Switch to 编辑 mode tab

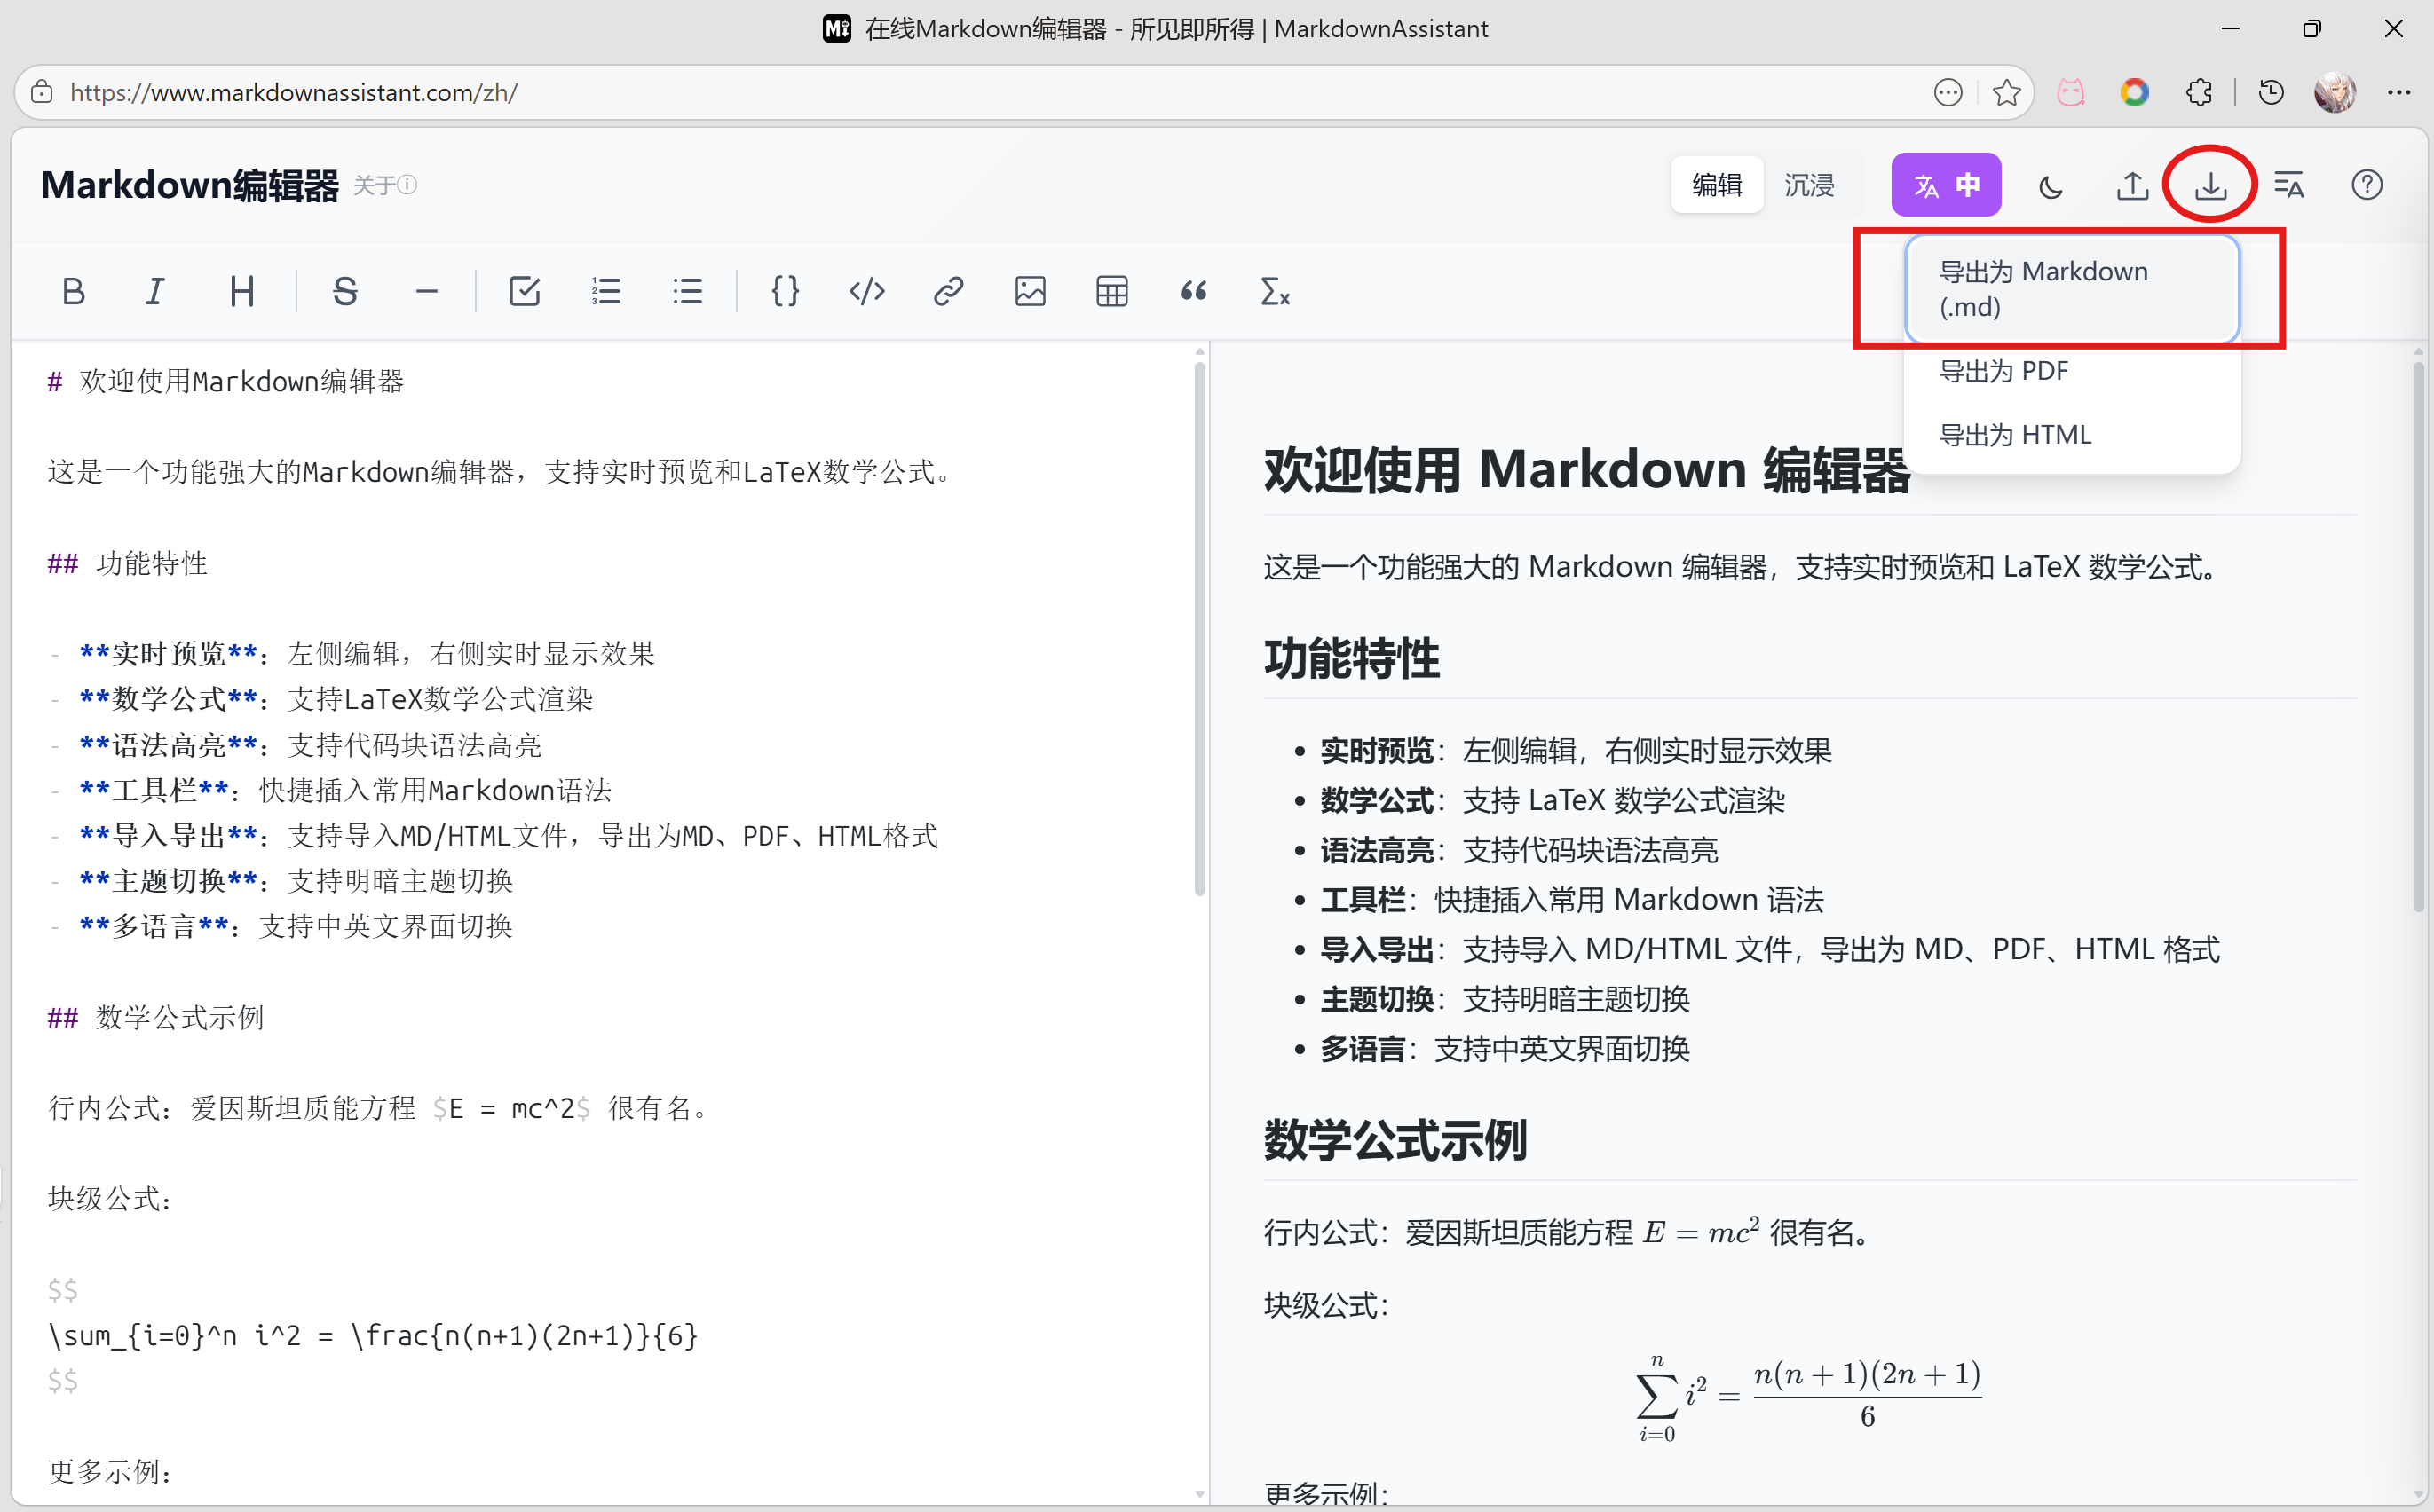click(1717, 185)
